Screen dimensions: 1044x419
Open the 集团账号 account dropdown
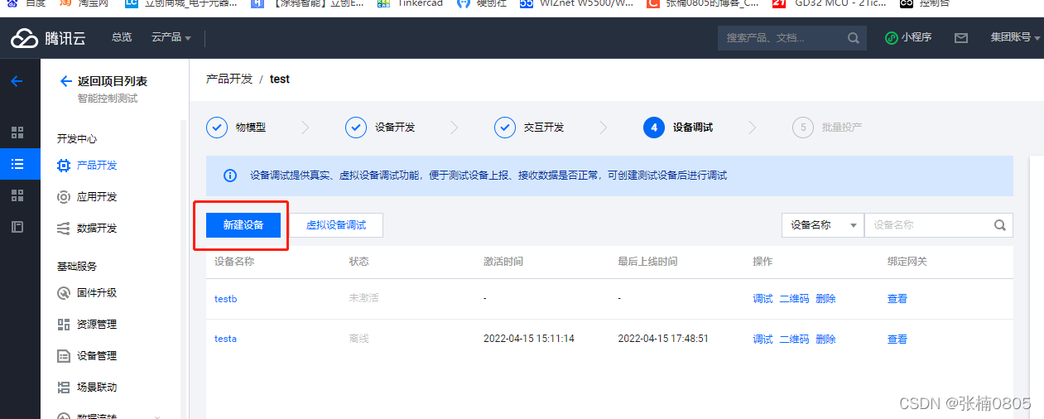pyautogui.click(x=1015, y=37)
